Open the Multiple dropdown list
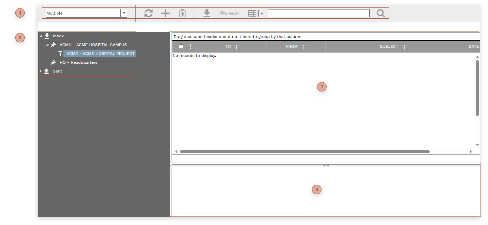This screenshot has width=488, height=225. click(124, 13)
